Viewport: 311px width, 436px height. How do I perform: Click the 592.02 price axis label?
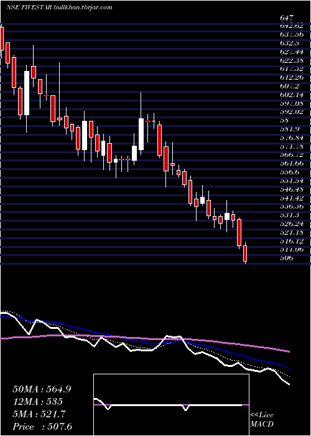(292, 112)
